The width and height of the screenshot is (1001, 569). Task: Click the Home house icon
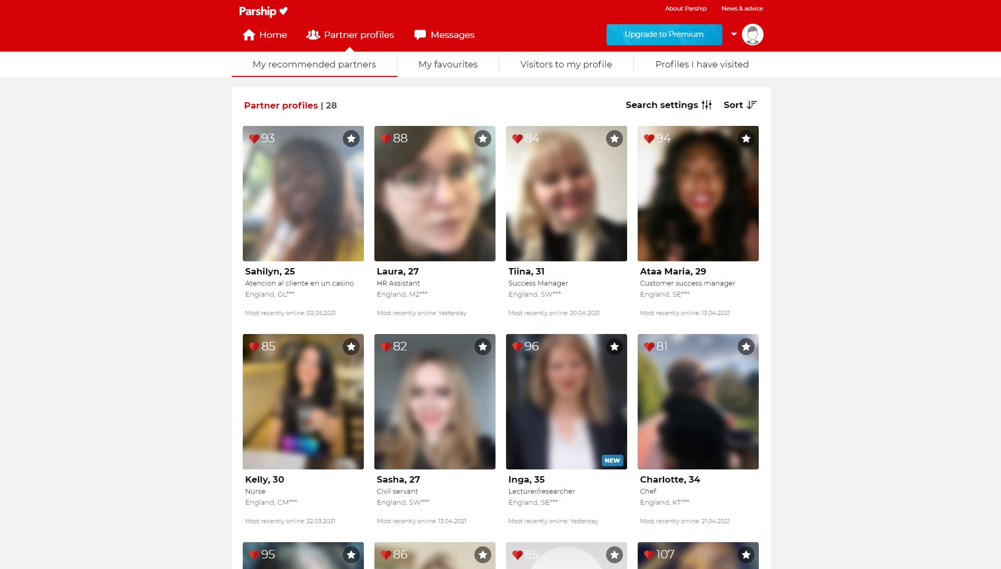(249, 35)
